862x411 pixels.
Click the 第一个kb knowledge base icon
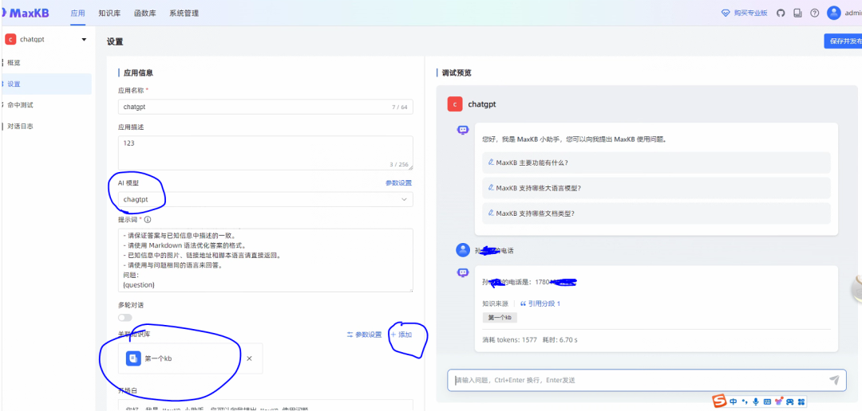point(133,358)
